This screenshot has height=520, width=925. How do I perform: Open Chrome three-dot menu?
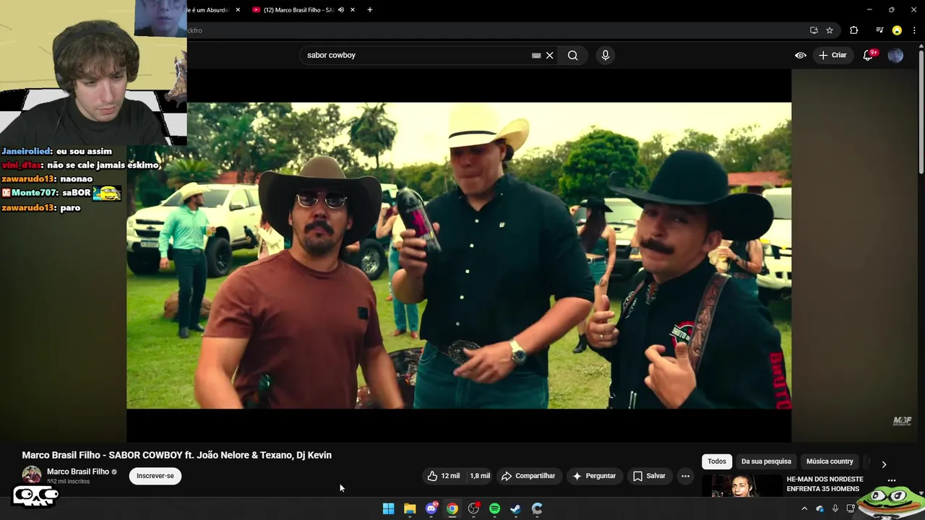[x=914, y=30]
